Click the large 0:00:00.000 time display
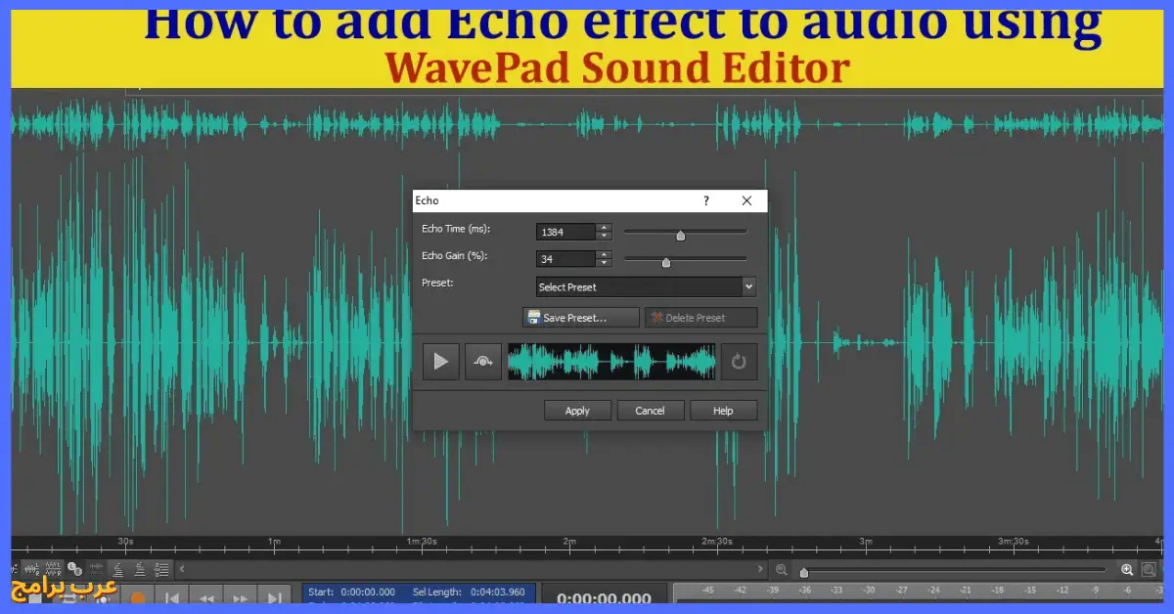 603,599
